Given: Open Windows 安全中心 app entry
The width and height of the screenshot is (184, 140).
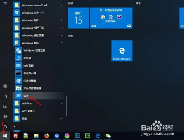Looking at the screenshot, I should click(38, 13).
